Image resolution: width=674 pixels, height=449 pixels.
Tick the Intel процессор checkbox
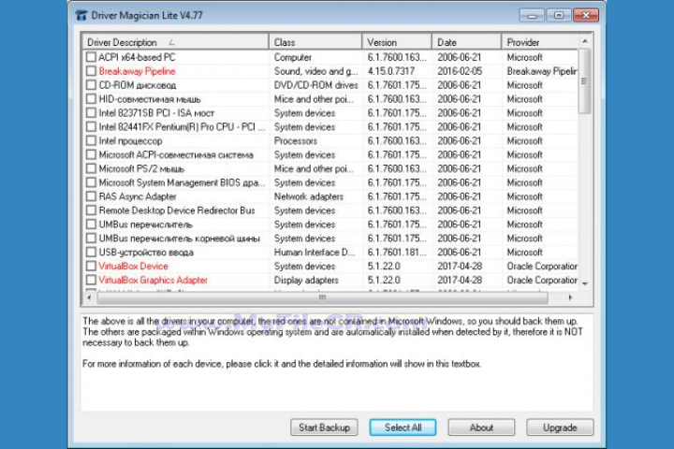tap(91, 140)
